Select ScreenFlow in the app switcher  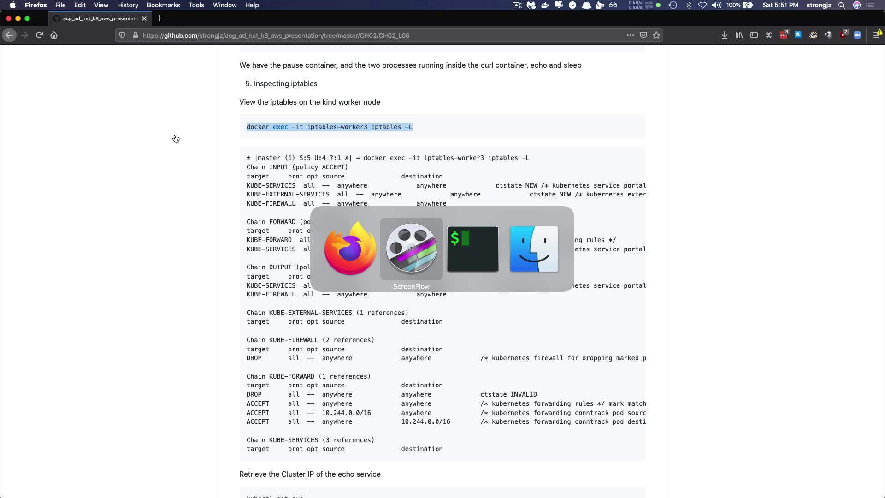(411, 249)
